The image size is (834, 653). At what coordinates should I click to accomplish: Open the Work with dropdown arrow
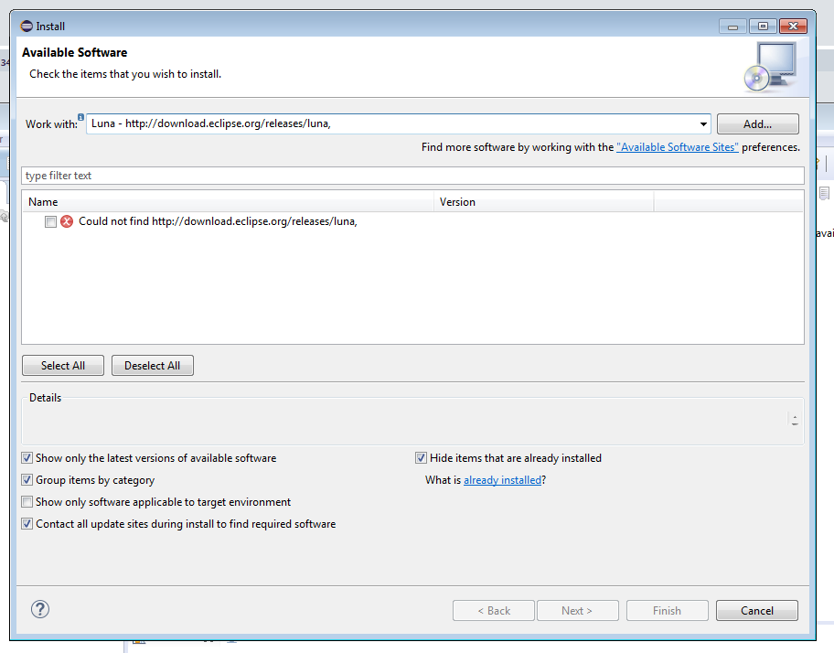(703, 123)
